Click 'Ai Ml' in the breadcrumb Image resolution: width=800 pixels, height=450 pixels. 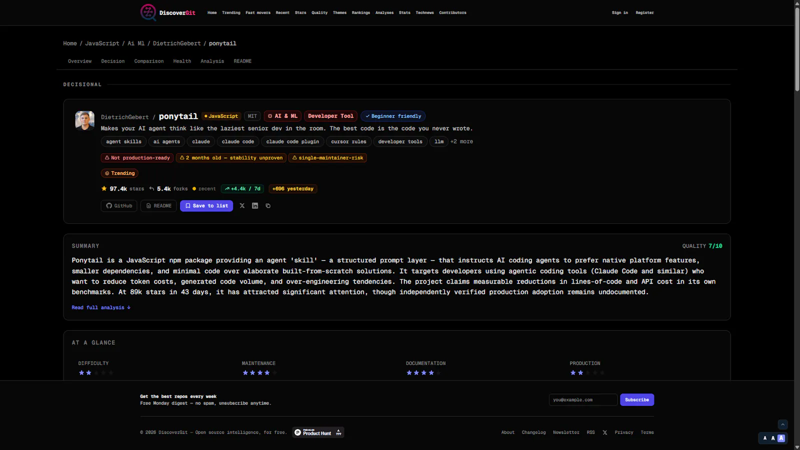click(136, 43)
